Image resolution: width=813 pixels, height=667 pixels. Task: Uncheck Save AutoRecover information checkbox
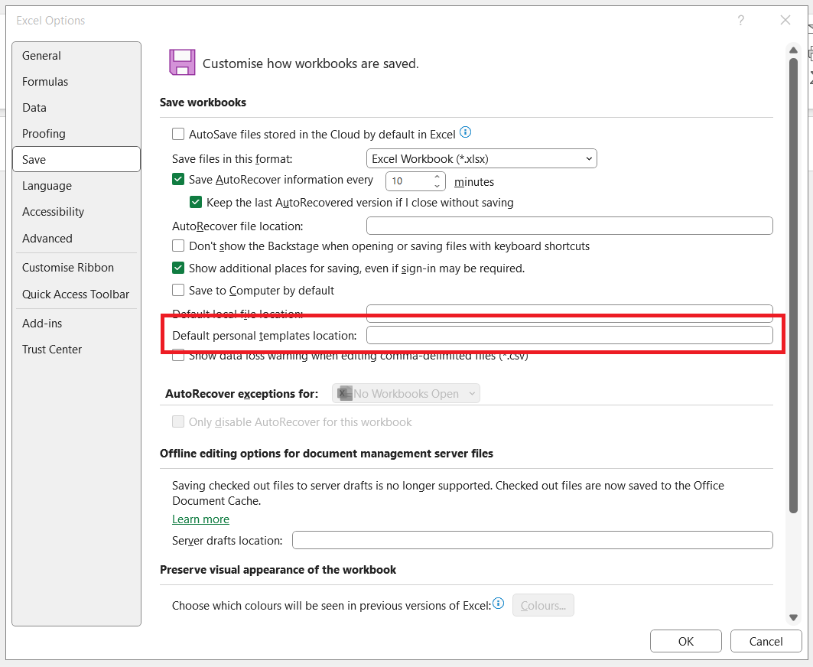pos(178,180)
